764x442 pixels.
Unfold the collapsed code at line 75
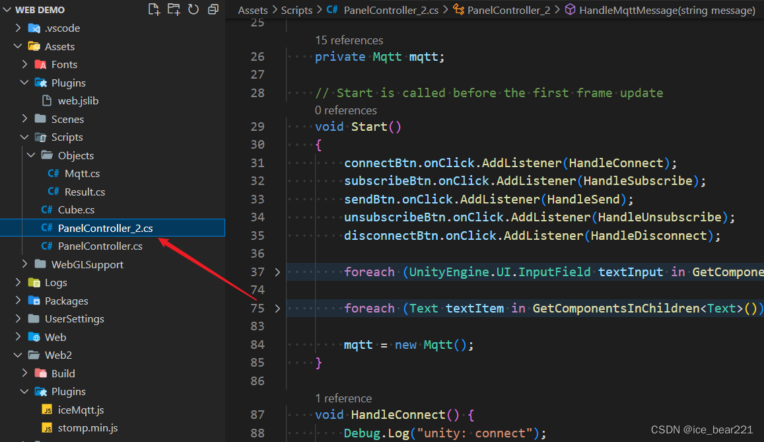[x=277, y=309]
